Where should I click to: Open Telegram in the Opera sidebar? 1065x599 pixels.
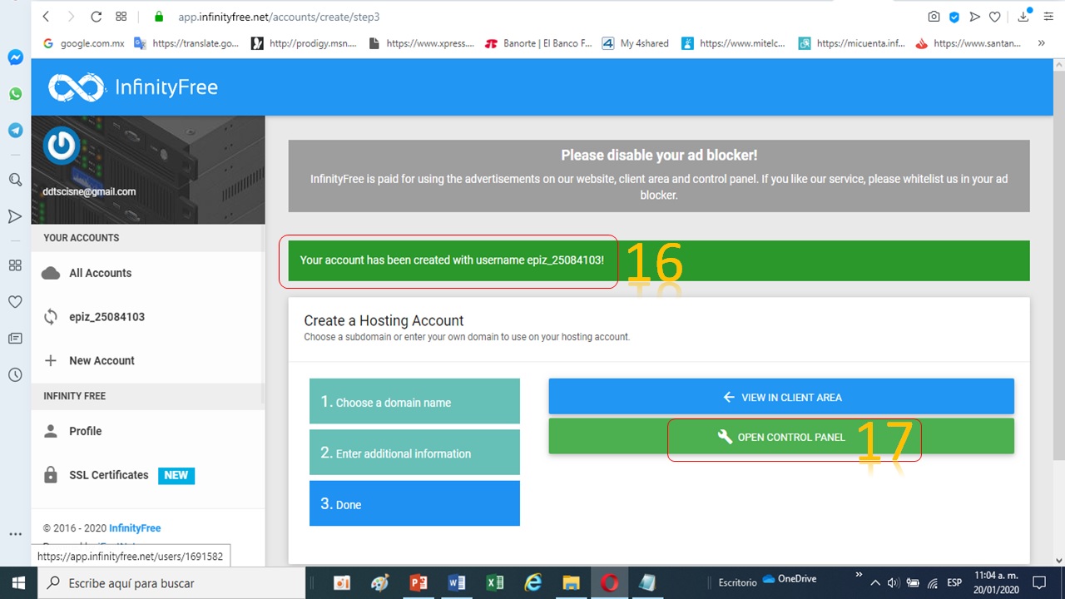click(15, 131)
